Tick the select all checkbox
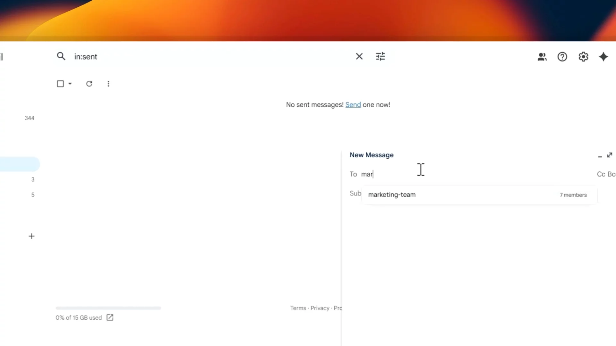 [x=60, y=84]
